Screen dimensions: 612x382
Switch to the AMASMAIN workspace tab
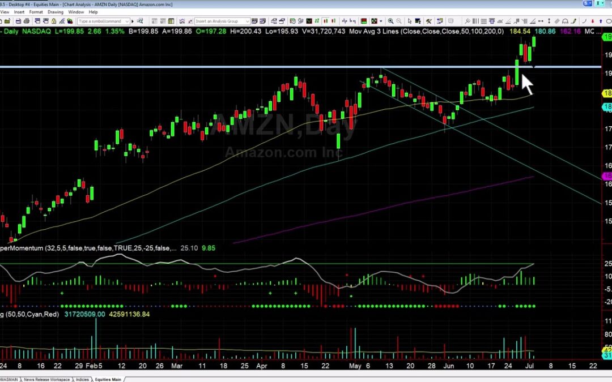[8, 379]
